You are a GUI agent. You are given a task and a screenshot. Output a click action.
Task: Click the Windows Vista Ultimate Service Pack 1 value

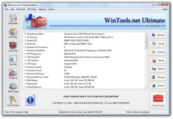click(84, 34)
